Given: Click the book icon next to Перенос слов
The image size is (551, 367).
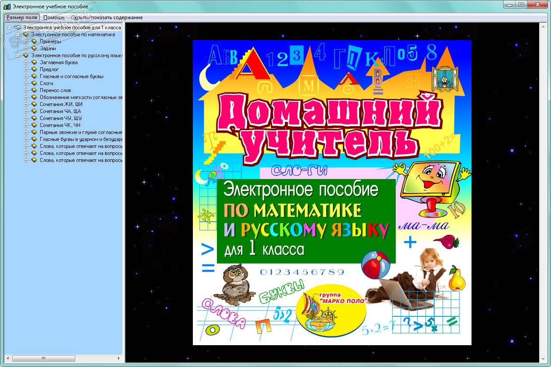Looking at the screenshot, I should (34, 90).
